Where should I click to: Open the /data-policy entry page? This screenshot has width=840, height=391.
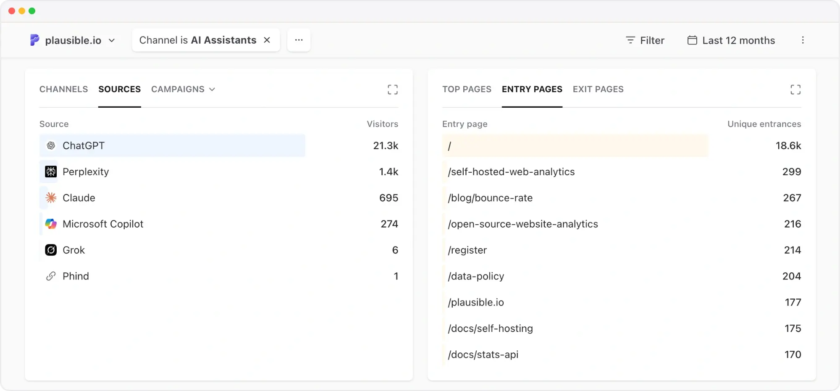[476, 276]
